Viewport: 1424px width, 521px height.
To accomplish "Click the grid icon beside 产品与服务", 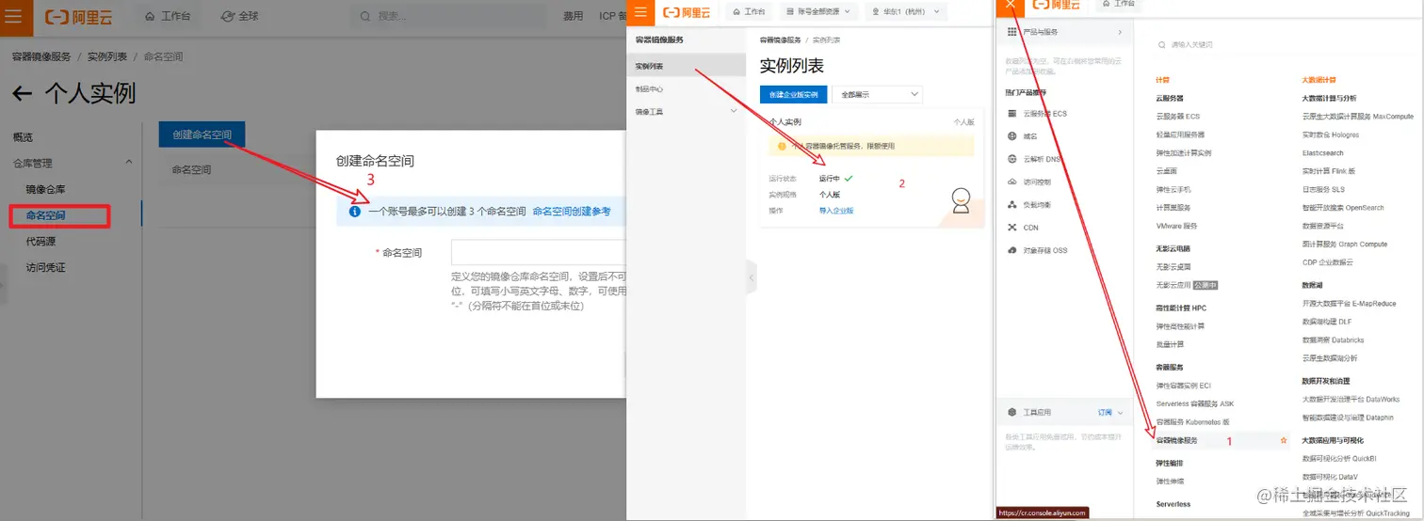I will point(1011,32).
